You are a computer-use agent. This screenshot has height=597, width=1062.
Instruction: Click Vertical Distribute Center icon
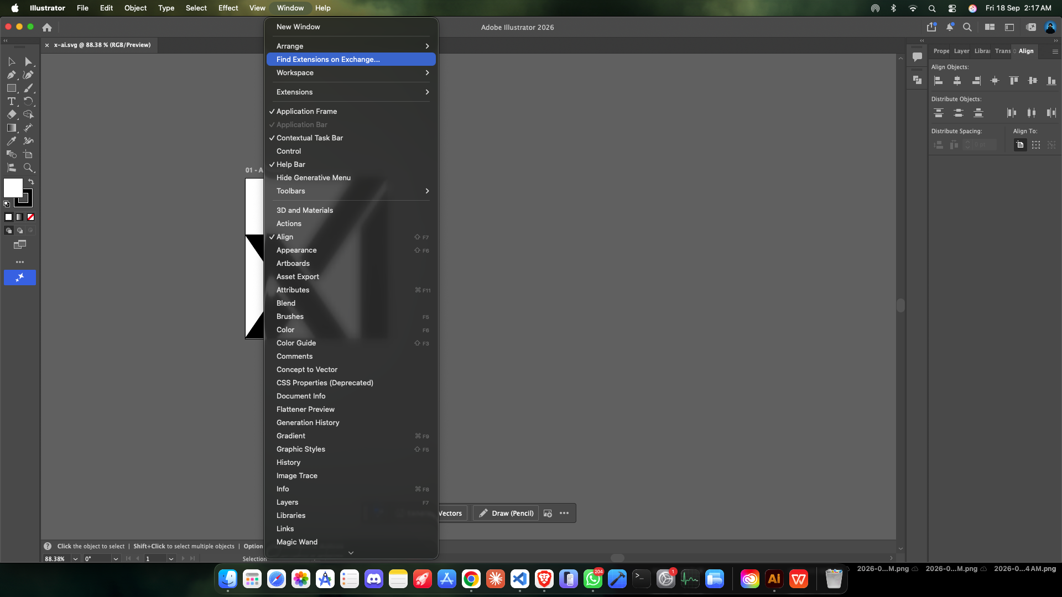pos(959,113)
